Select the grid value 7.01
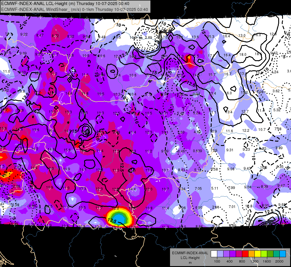291x267 pixels. 232,206
